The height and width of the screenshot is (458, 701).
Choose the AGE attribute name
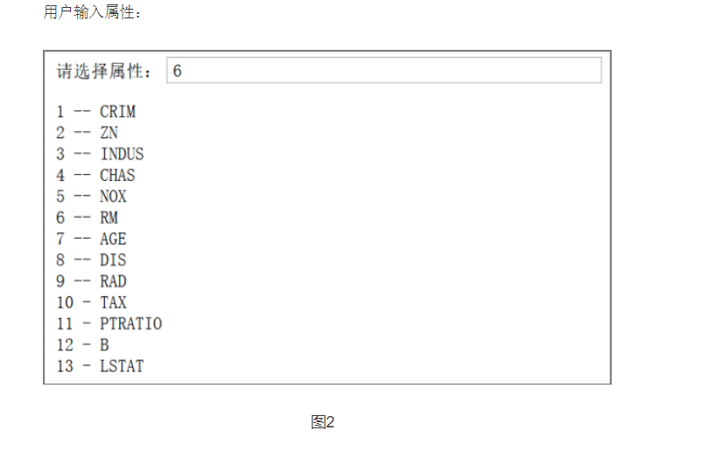tap(113, 239)
